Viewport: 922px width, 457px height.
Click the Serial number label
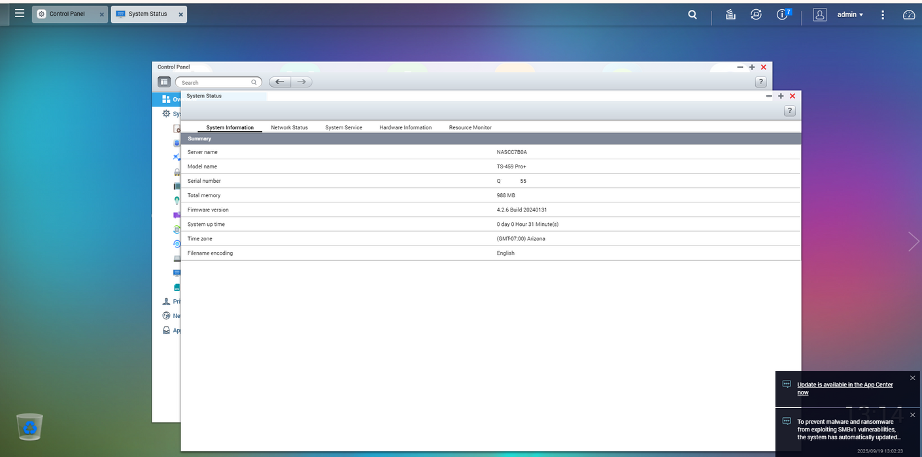click(204, 181)
